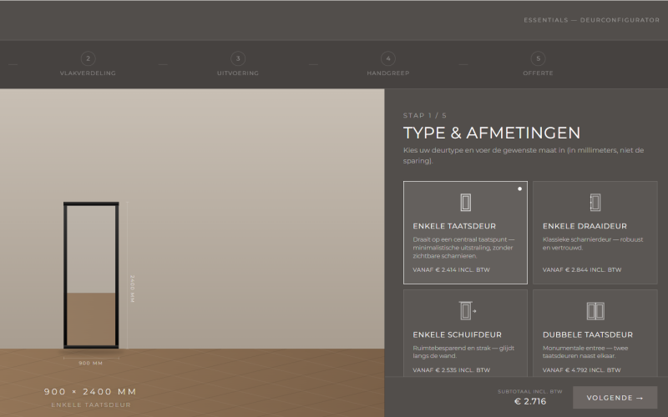Image resolution: width=668 pixels, height=417 pixels.
Task: Select the Enkele Draaideur hinged door icon
Action: 595,203
